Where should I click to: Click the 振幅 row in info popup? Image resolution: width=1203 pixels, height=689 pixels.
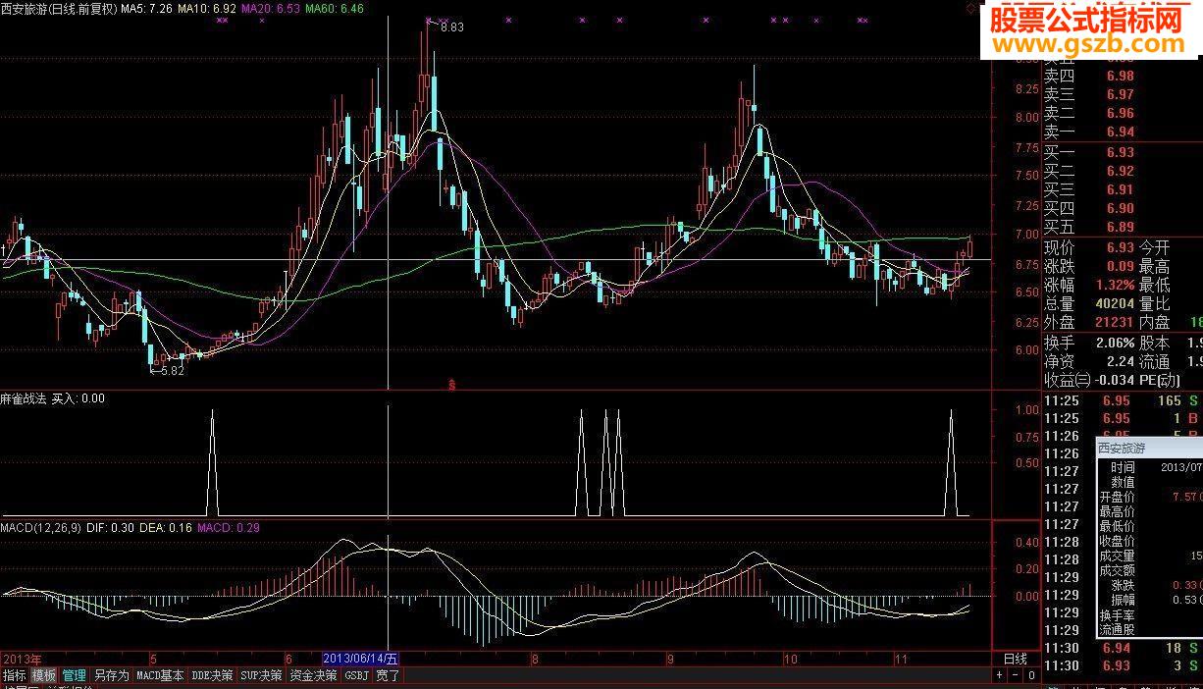[x=1149, y=601]
